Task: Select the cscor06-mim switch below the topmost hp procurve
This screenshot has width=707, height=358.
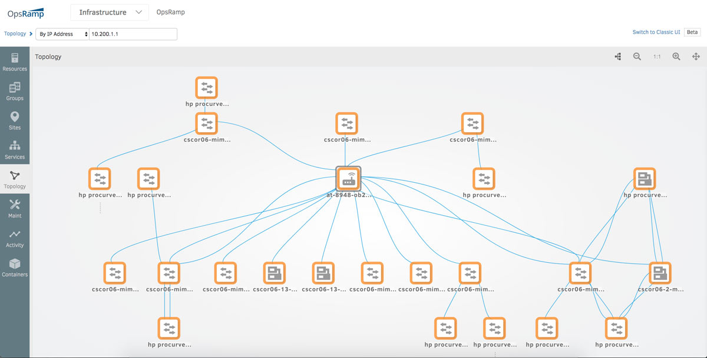Action: click(206, 123)
